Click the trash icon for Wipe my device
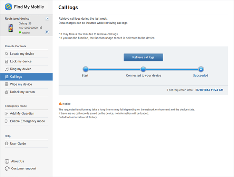 click(7, 84)
